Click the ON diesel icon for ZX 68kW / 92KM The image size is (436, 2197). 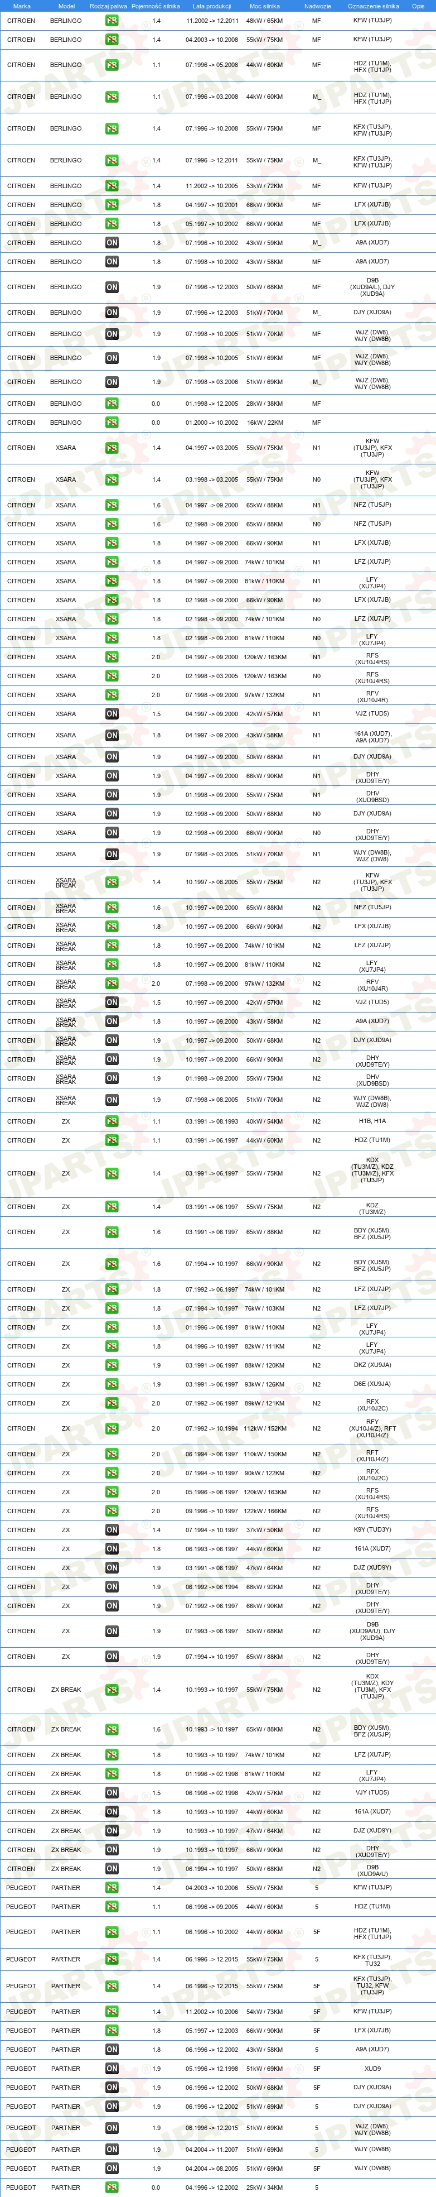pos(112,1587)
